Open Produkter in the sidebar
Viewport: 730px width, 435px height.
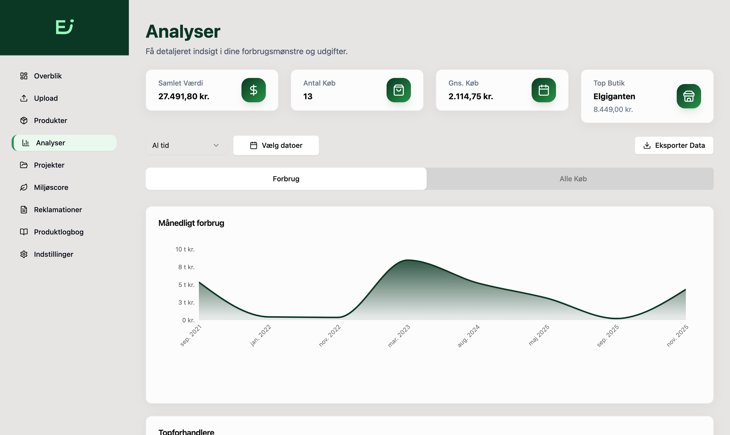(51, 120)
